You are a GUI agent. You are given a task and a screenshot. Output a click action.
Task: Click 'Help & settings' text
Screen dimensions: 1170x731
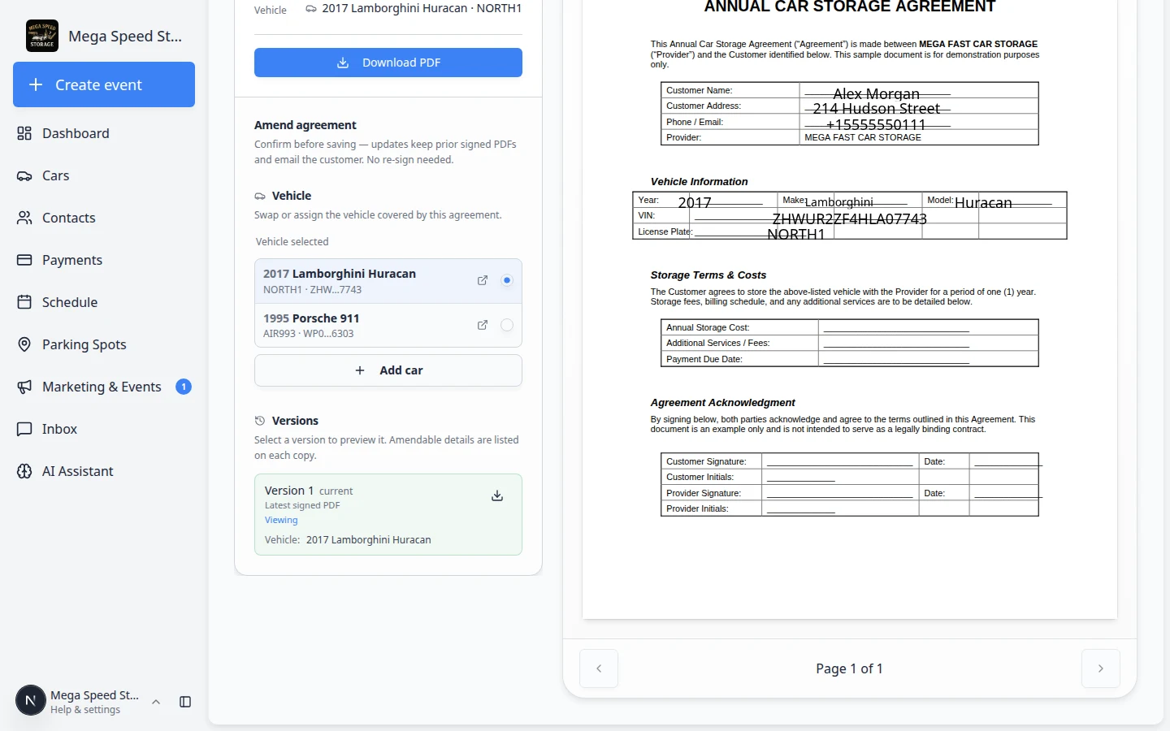pos(85,710)
